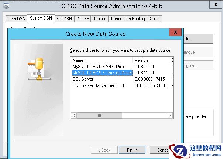223x159 pixels.
Task: Choose MySQL ODBC 5.3 Unicode Driver
Action: pos(102,73)
